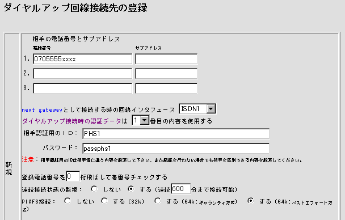Click the 600 minutes connection limit field
This screenshot has height=220, width=345.
click(180, 189)
